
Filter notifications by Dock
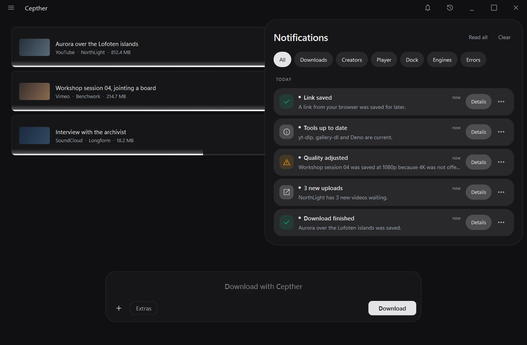[x=412, y=60]
